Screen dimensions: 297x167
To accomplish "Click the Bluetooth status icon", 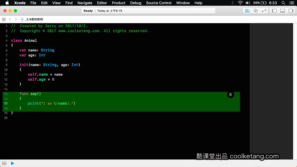I will click(232, 3).
